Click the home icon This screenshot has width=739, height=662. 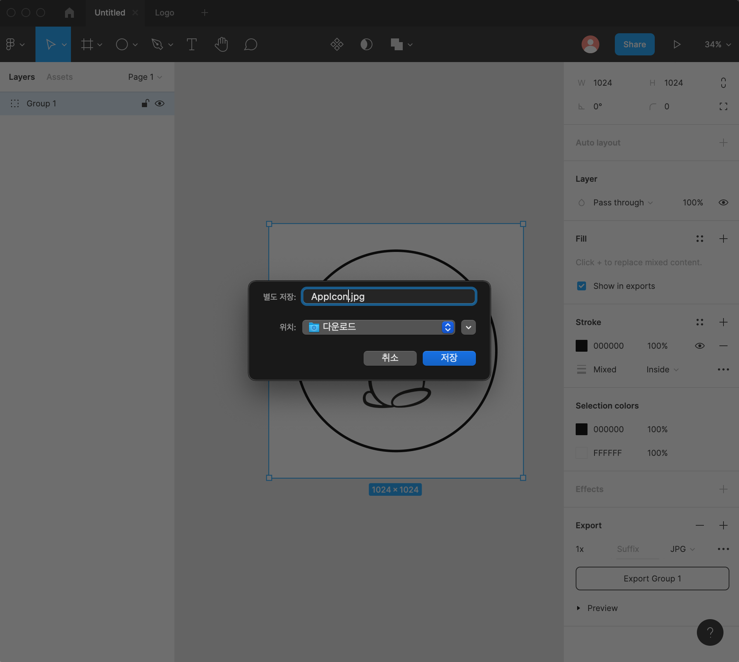click(69, 13)
